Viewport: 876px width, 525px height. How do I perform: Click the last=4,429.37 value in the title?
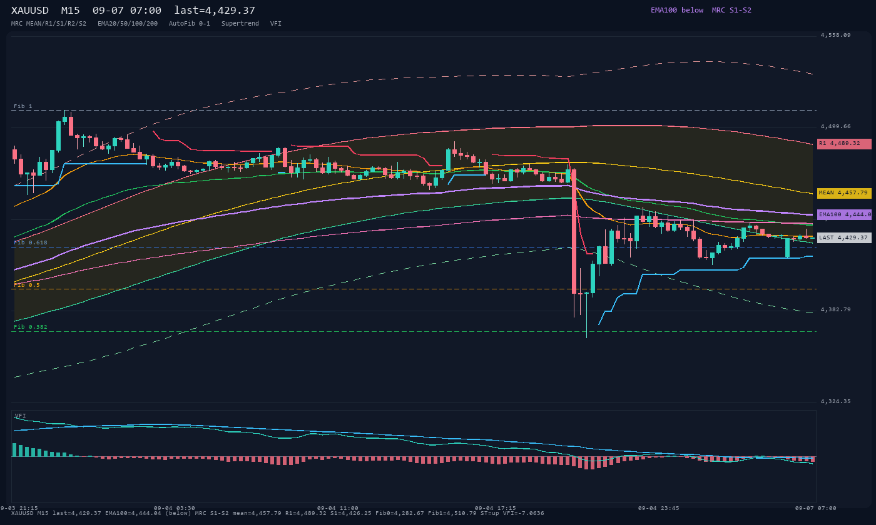(x=215, y=10)
